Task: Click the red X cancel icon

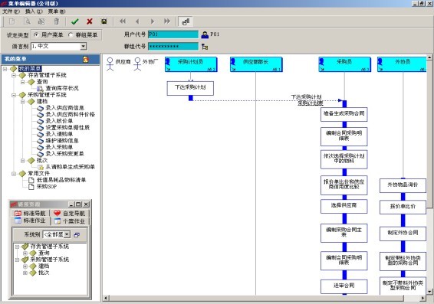Action: [x=90, y=21]
